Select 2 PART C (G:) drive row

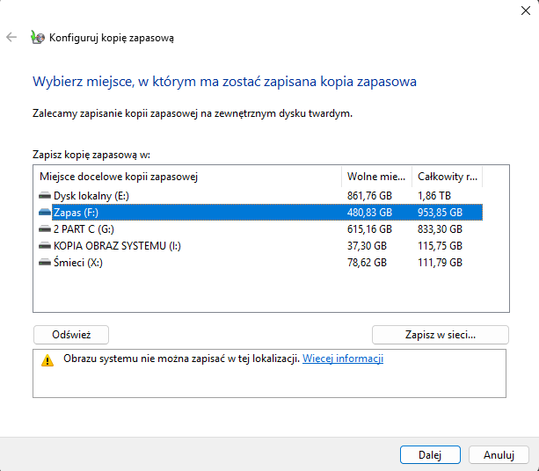point(86,228)
